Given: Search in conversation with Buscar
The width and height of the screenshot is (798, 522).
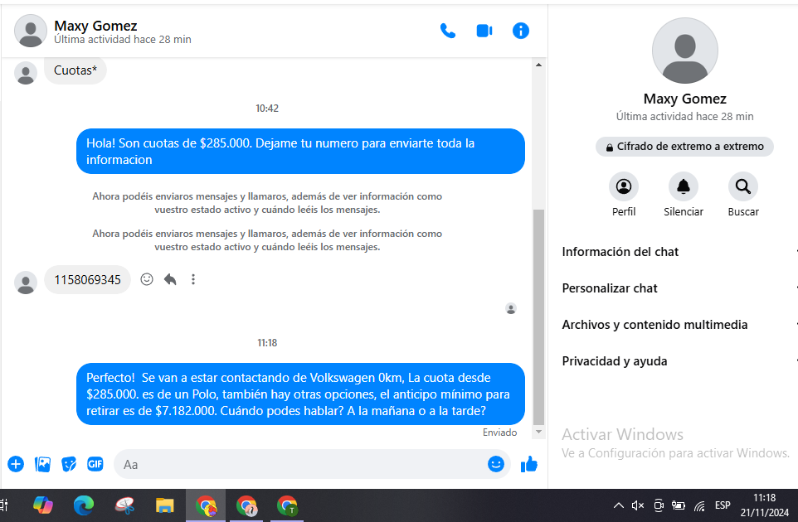Looking at the screenshot, I should (x=742, y=187).
